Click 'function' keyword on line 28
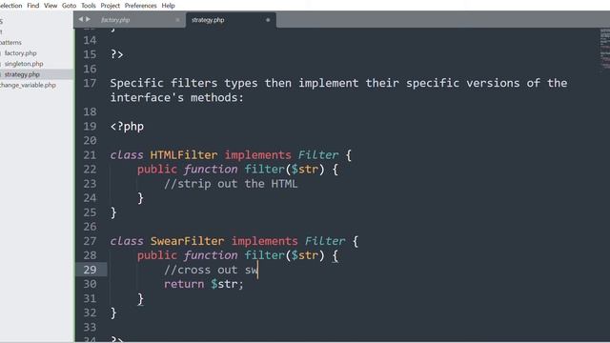Viewport: 610px width, 343px height. 211,255
